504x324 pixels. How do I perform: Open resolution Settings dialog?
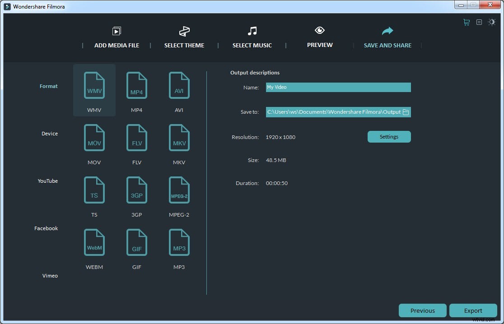(389, 136)
